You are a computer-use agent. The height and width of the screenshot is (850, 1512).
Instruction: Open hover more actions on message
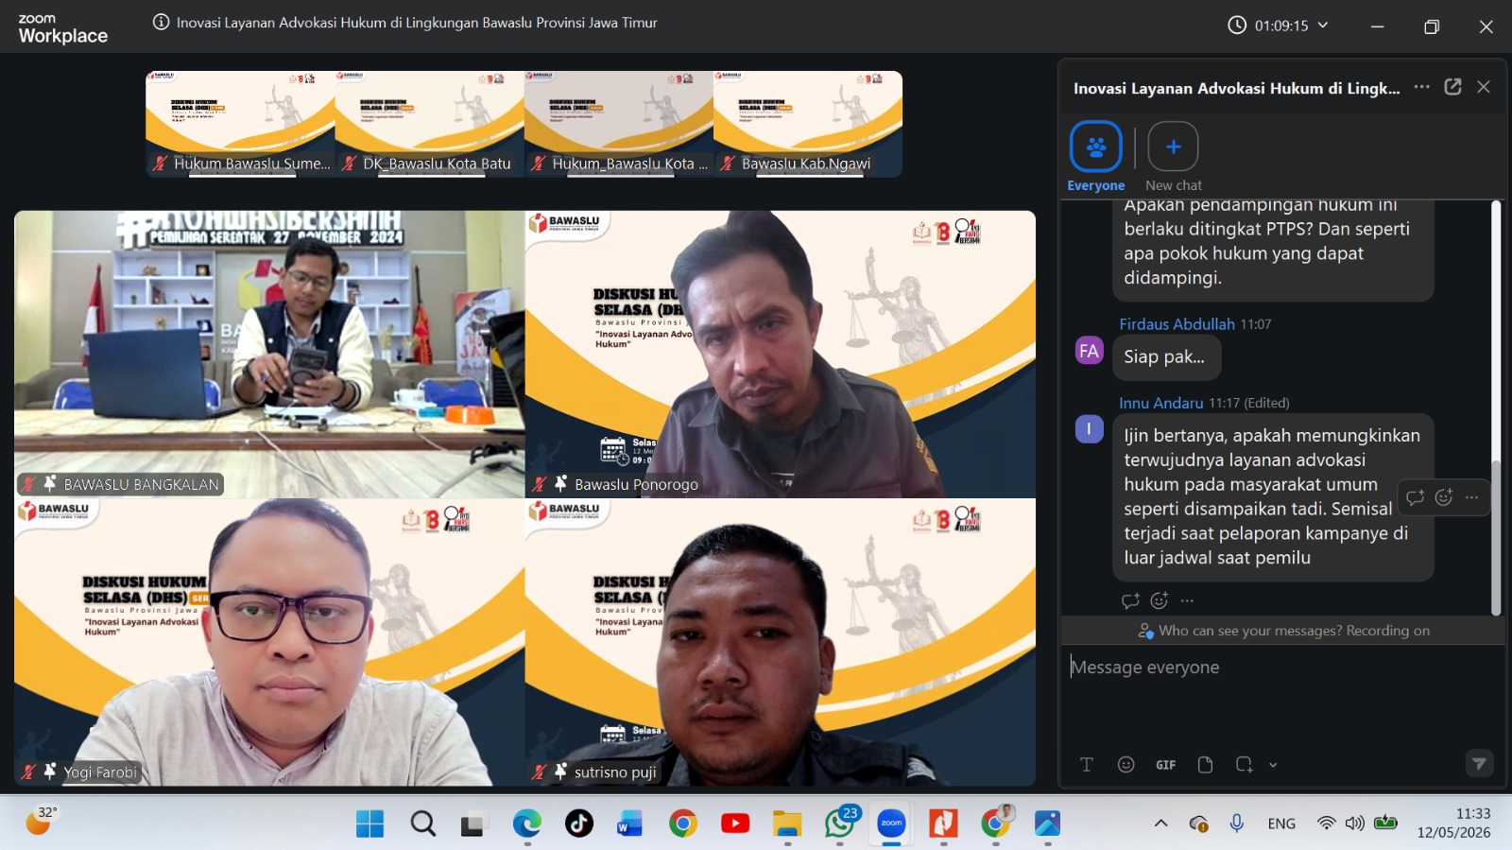1472,497
